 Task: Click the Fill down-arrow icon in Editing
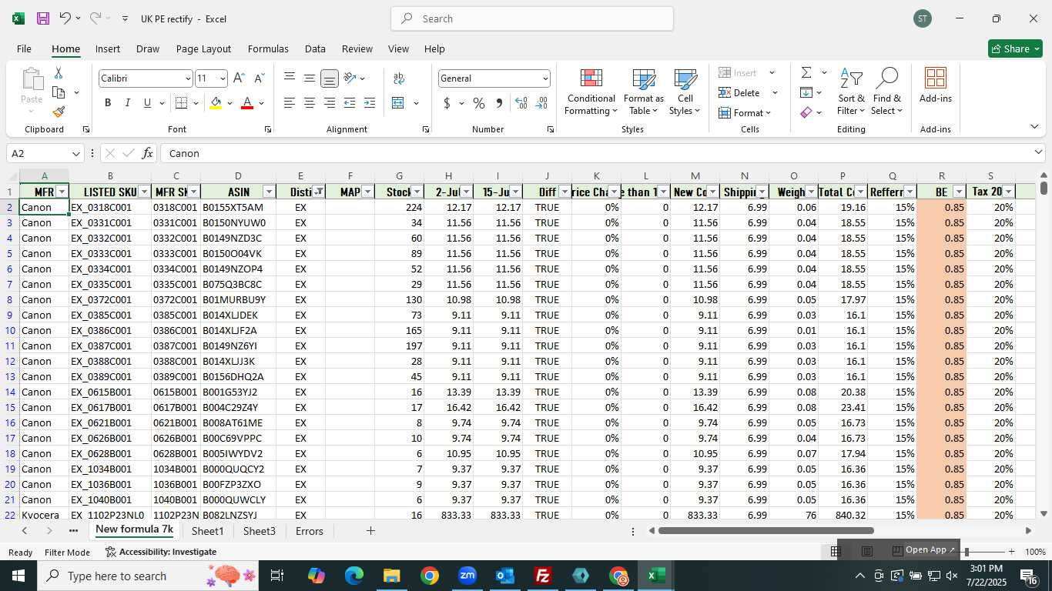[x=806, y=92]
